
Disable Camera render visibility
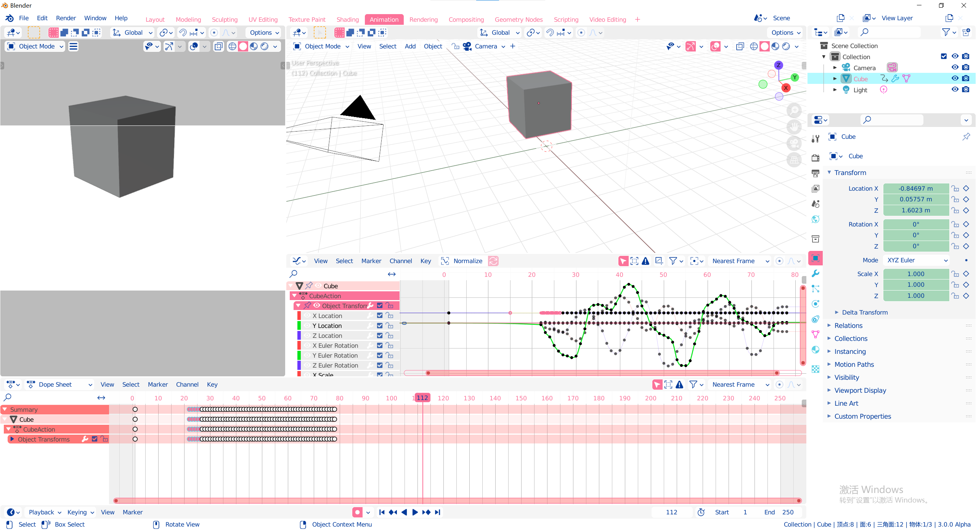(966, 67)
